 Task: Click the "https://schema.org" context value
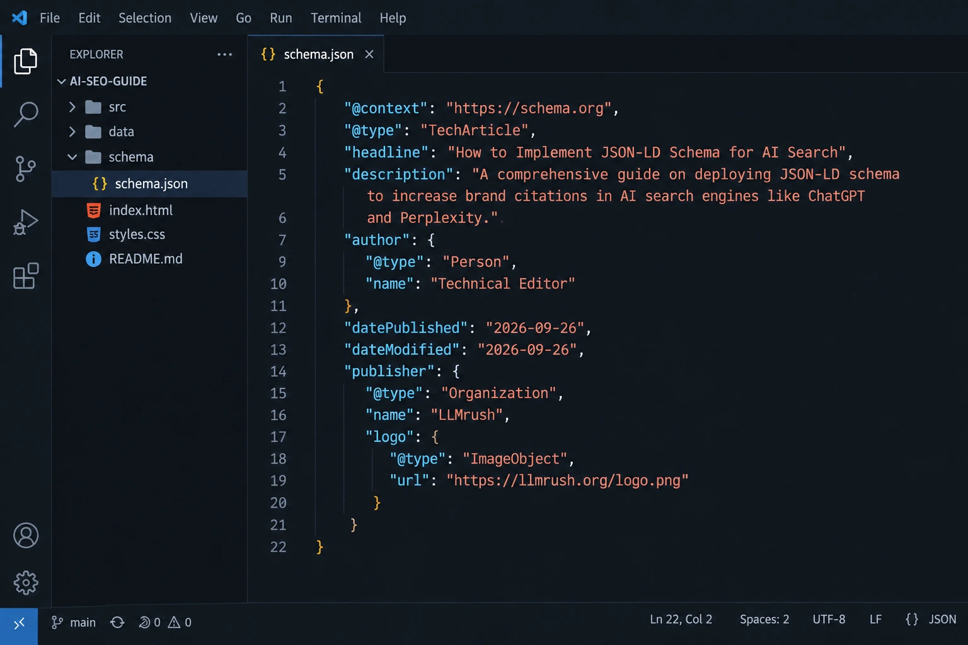(529, 108)
